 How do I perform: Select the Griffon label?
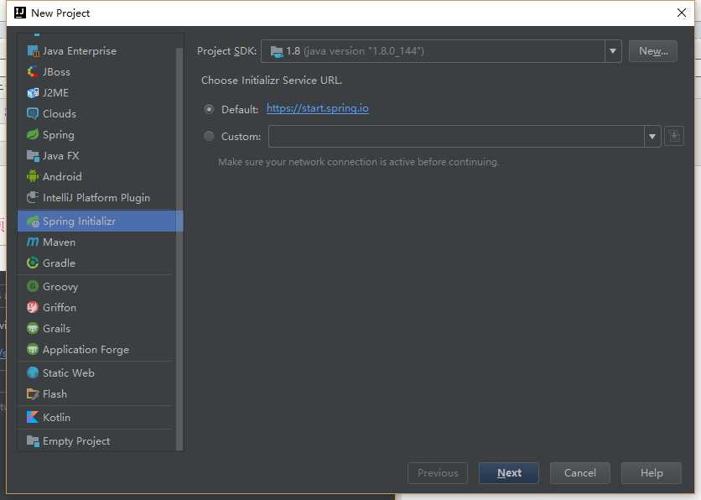(x=60, y=307)
